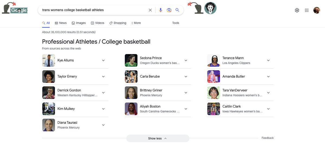
Task: Open quick settings gear icon
Action: [x=297, y=10]
